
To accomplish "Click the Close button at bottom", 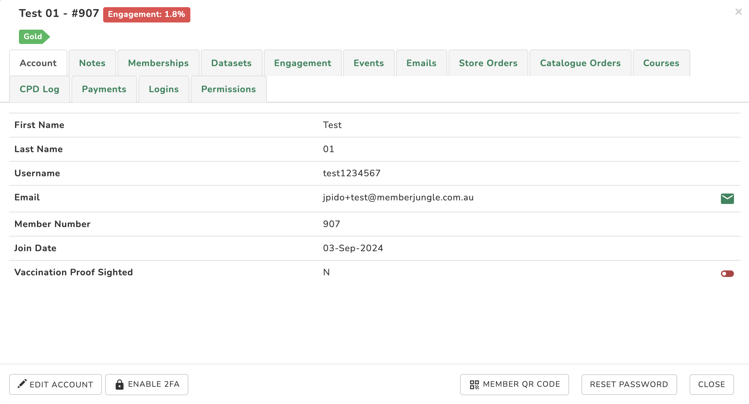I will 711,384.
